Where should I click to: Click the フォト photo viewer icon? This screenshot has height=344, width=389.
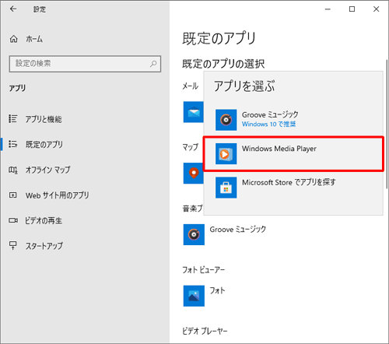(x=194, y=296)
